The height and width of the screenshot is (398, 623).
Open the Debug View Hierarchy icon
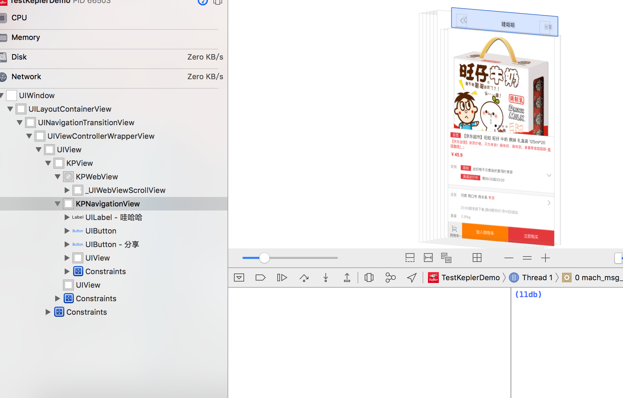click(369, 278)
